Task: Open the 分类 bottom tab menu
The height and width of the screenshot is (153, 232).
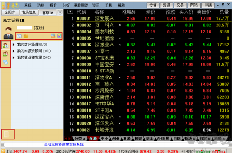Action: (80, 138)
